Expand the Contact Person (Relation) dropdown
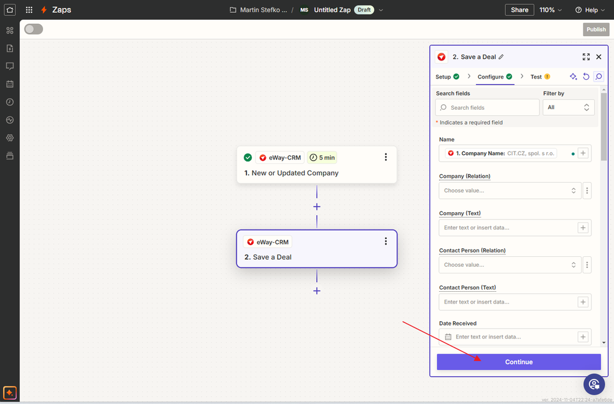This screenshot has width=614, height=404. (510, 265)
